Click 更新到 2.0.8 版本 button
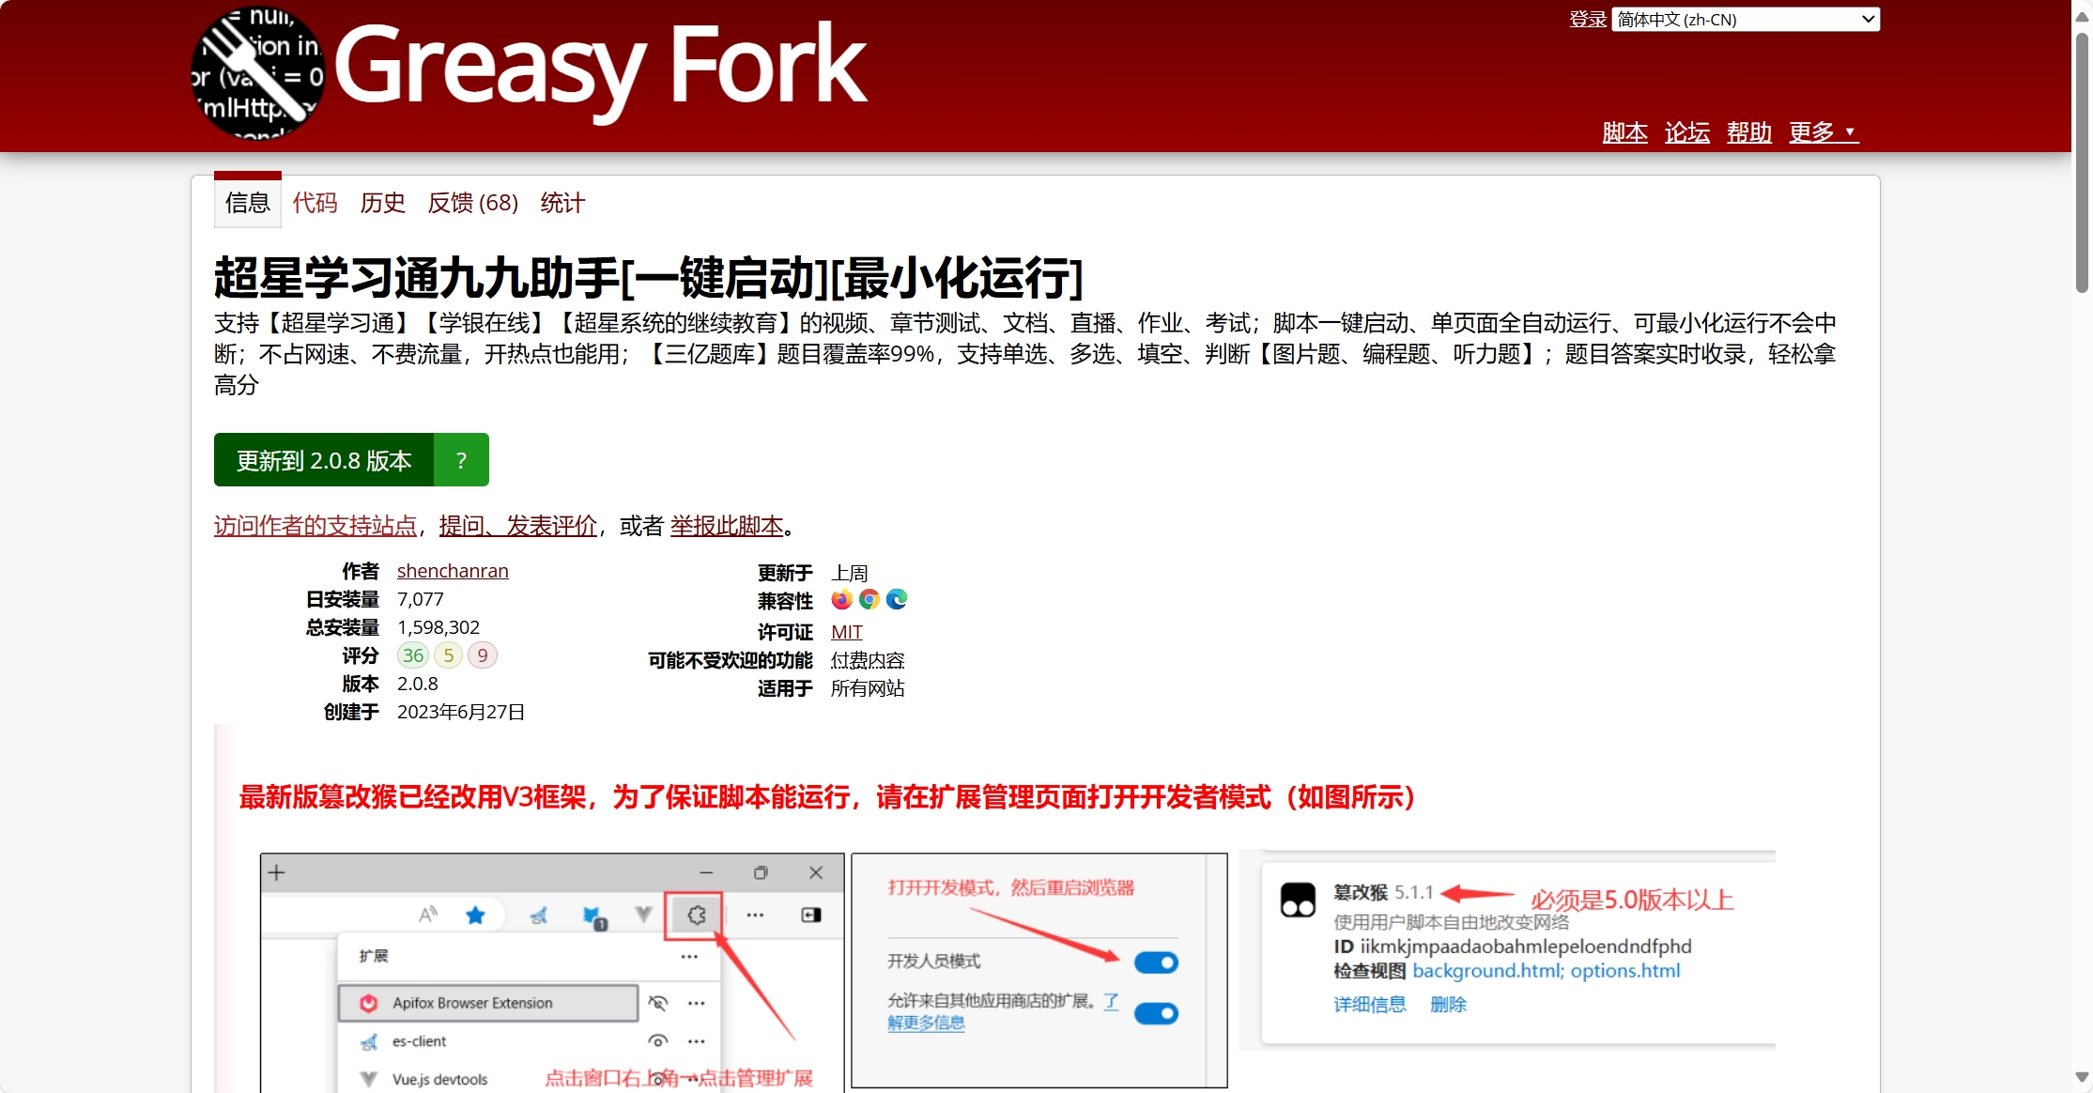 (x=324, y=460)
